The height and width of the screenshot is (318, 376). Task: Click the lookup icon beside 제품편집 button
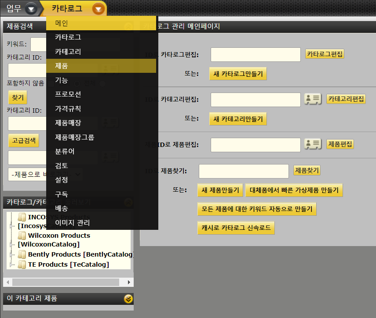pyautogui.click(x=313, y=144)
